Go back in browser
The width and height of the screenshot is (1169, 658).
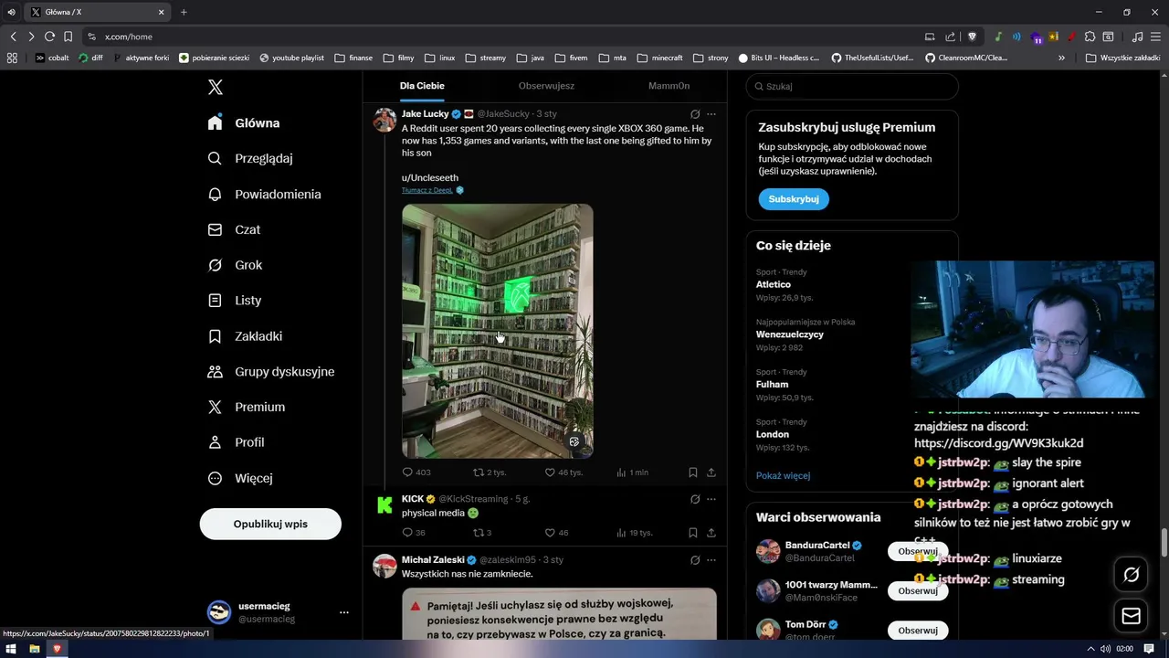click(13, 37)
